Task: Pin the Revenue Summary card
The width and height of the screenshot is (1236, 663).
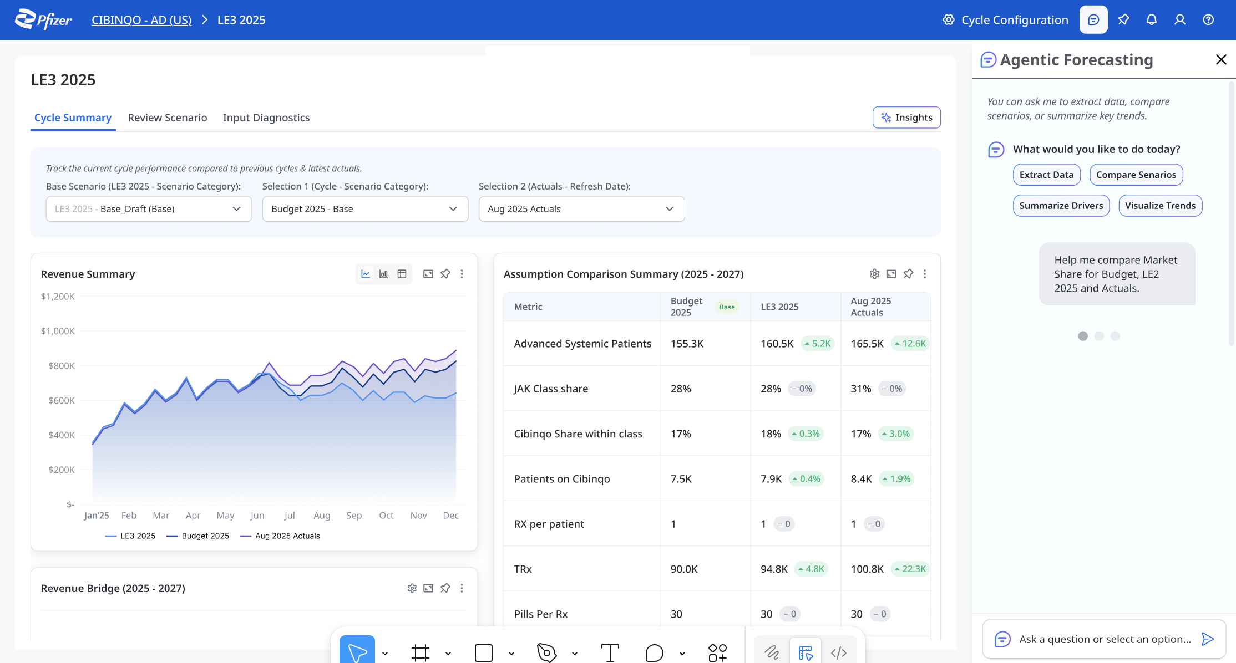Action: click(x=445, y=274)
